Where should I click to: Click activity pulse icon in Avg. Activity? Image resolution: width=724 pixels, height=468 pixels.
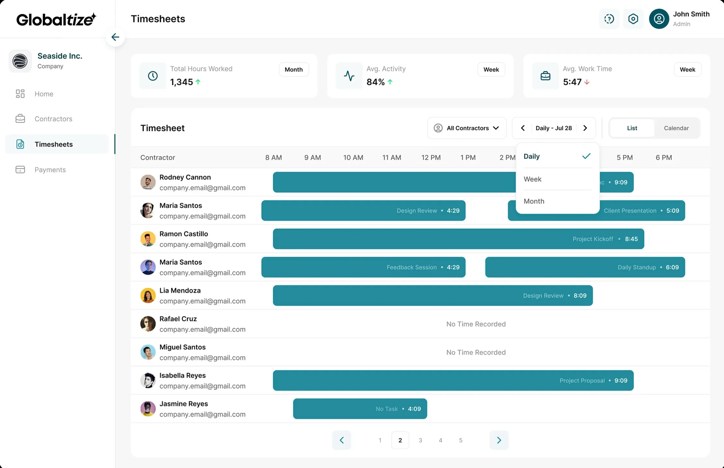349,76
